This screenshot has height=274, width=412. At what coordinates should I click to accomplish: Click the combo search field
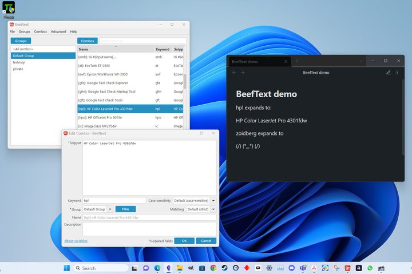coord(142,41)
